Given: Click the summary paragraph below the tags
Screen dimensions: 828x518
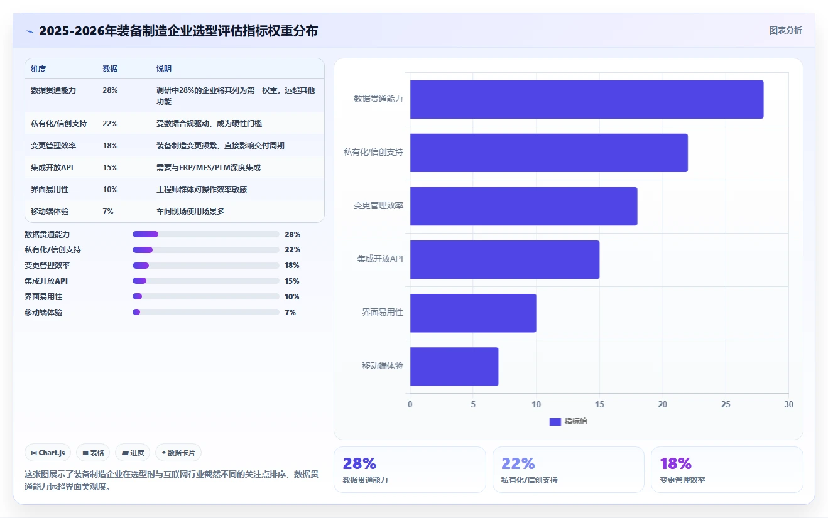Looking at the screenshot, I should point(172,480).
